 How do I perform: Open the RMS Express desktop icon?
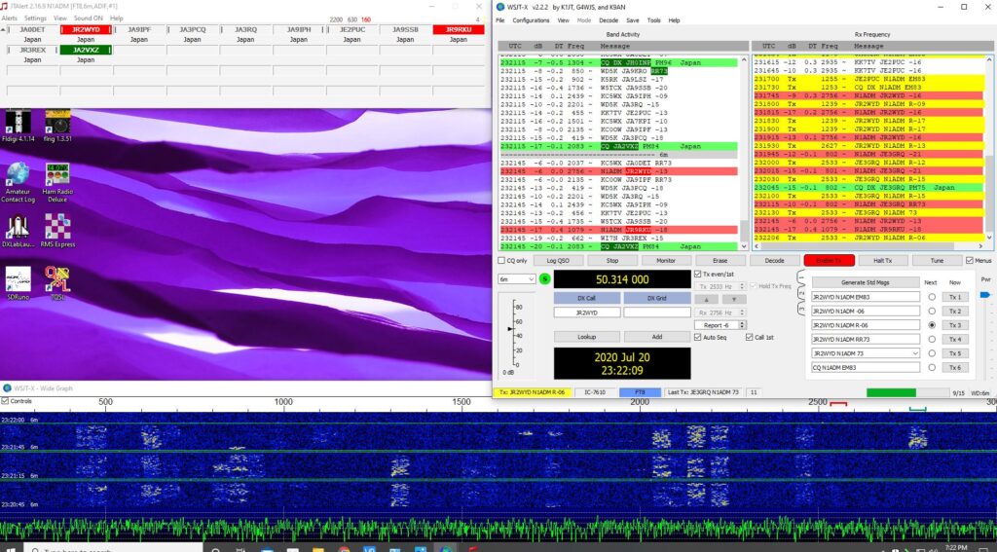click(x=57, y=232)
